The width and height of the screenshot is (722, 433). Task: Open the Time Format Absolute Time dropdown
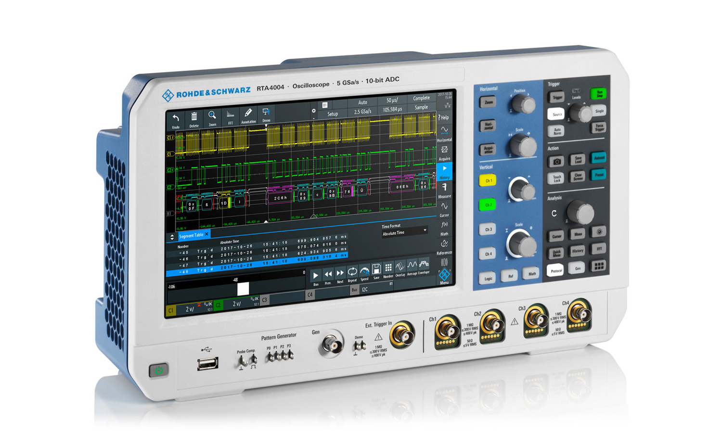[405, 232]
